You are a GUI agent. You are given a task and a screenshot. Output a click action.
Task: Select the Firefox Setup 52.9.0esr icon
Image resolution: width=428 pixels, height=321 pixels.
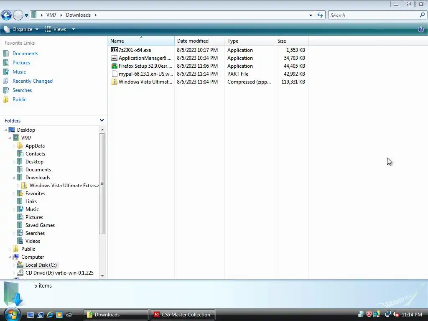(x=115, y=66)
